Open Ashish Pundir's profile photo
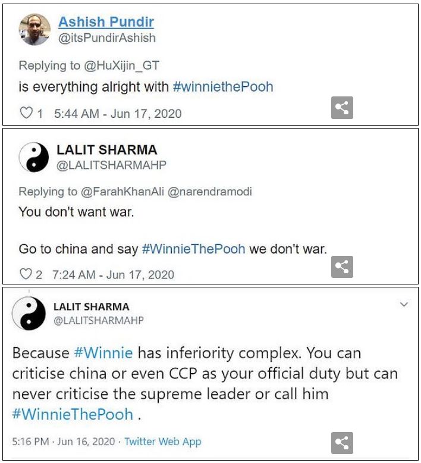This screenshot has height=463, width=421. 35,30
